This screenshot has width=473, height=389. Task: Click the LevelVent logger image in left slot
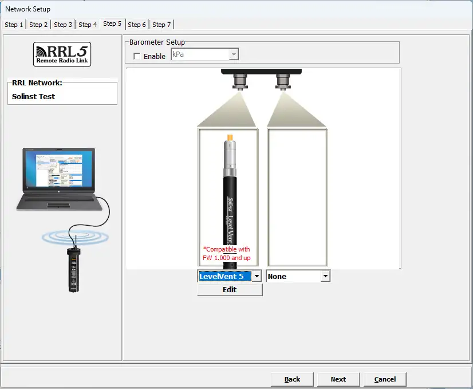(x=228, y=189)
